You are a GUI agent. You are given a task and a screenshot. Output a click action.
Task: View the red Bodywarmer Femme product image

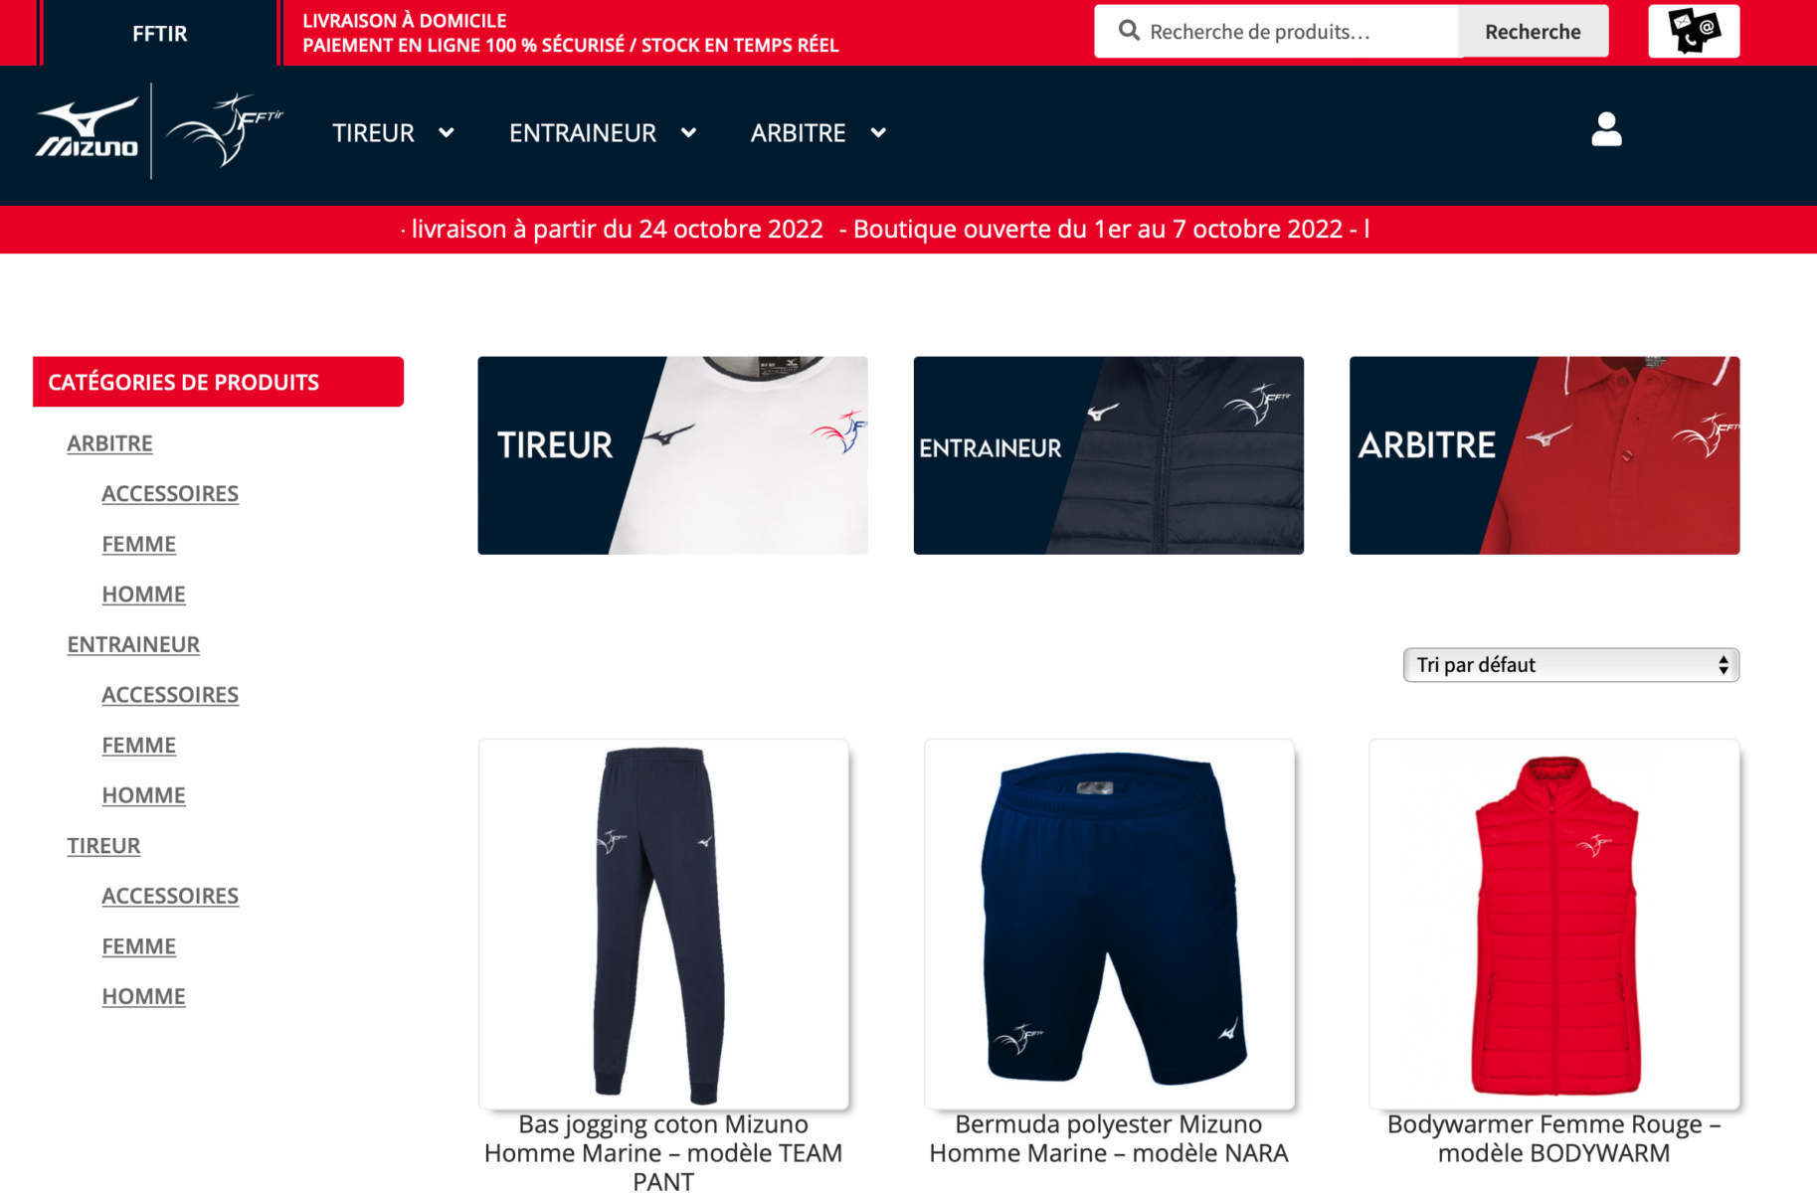(1553, 924)
